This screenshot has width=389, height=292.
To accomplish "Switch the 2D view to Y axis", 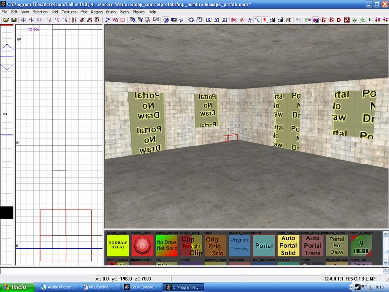I will [x=216, y=20].
